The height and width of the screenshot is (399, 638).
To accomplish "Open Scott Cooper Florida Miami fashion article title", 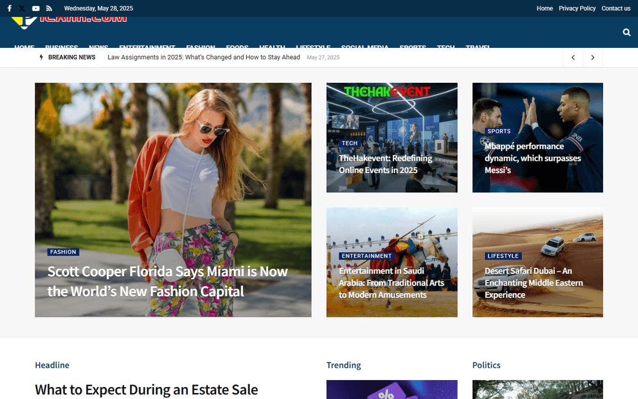I will tap(167, 281).
